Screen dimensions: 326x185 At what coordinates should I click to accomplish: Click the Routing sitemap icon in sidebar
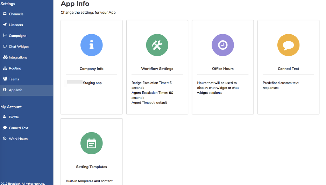5,68
